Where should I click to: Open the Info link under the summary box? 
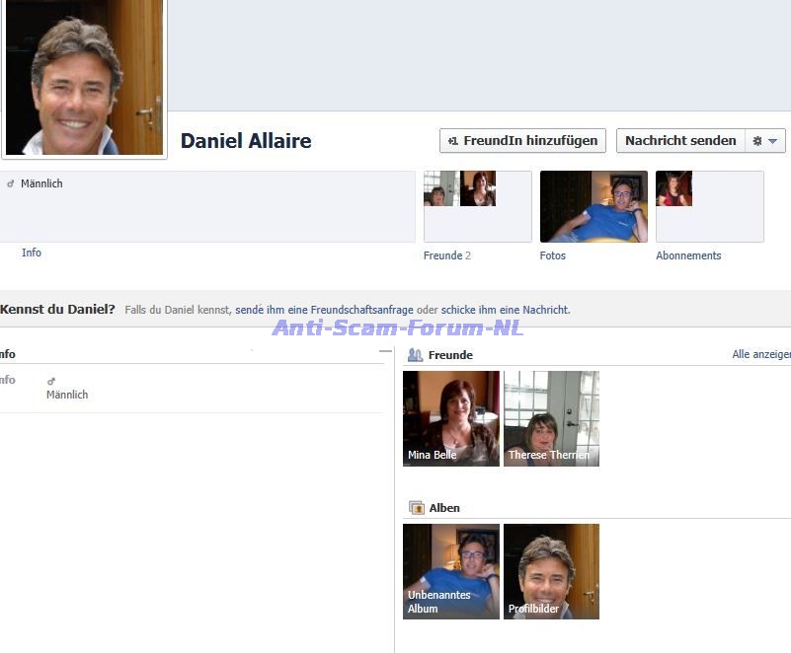pyautogui.click(x=32, y=253)
